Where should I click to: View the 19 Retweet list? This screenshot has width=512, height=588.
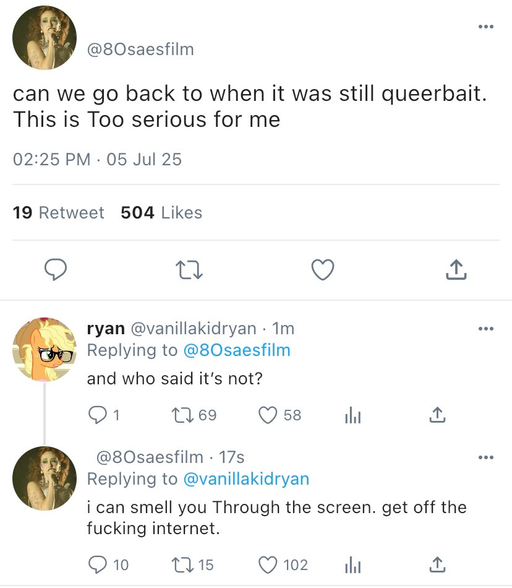click(58, 213)
